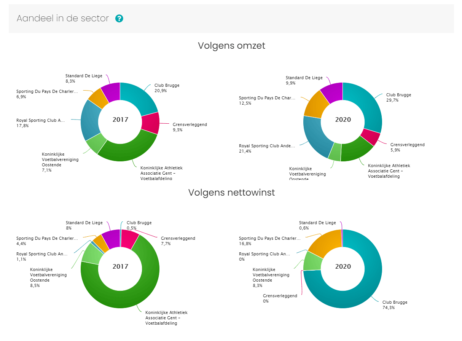Click the pink Grensverleggend 5,9% slice in 2020 omzet

pyautogui.click(x=371, y=136)
